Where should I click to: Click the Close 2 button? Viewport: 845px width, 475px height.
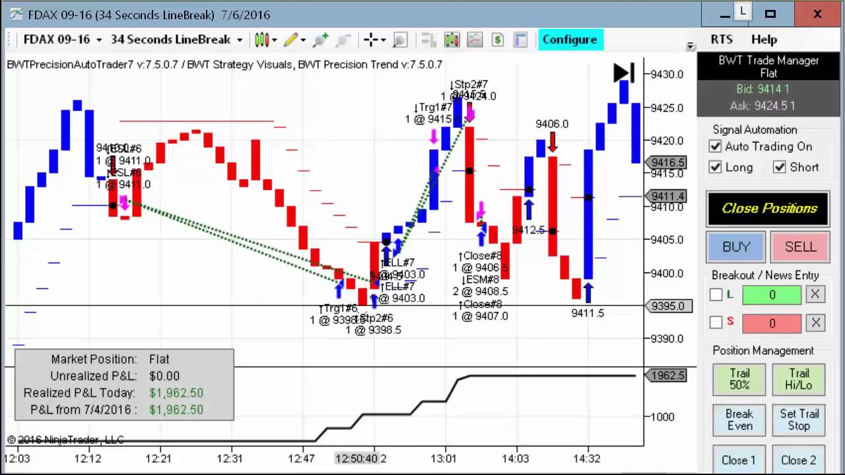799,460
